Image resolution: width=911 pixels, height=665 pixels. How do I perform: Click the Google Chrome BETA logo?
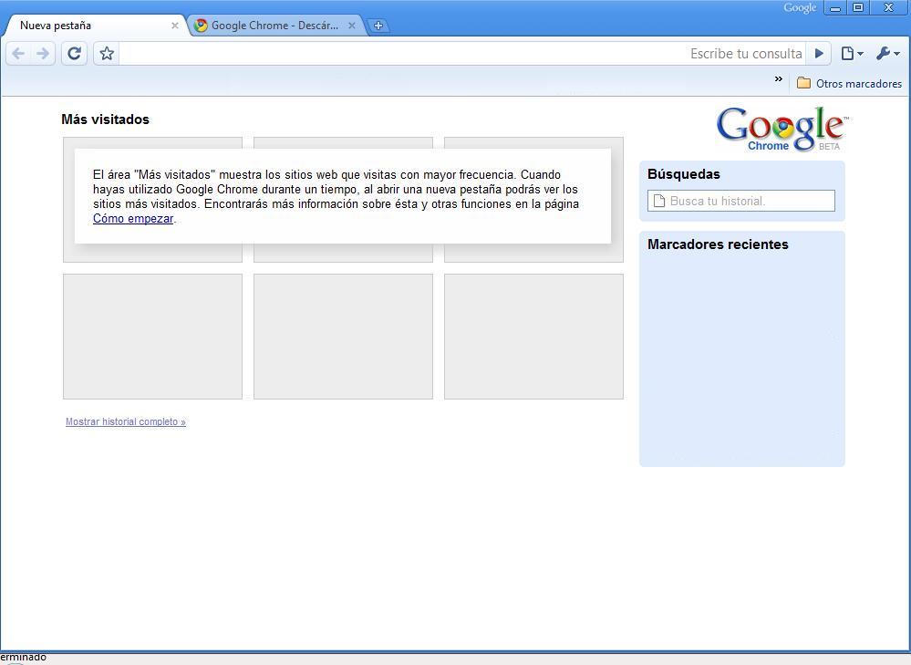click(782, 129)
